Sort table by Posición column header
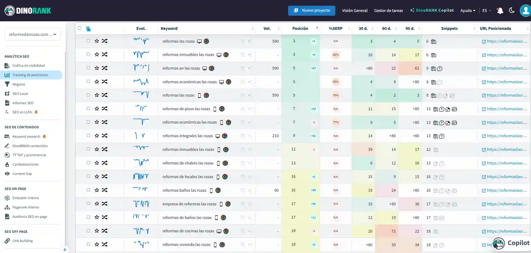Screen dimensions: 531x253 tap(300, 28)
